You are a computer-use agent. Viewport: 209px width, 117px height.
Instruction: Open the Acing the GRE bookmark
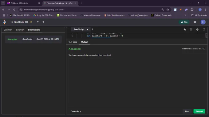43,15
